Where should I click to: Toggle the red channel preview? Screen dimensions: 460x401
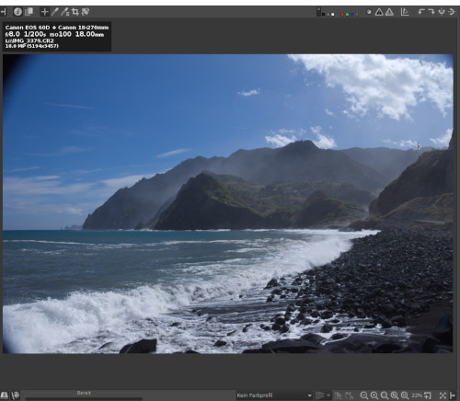(x=342, y=14)
